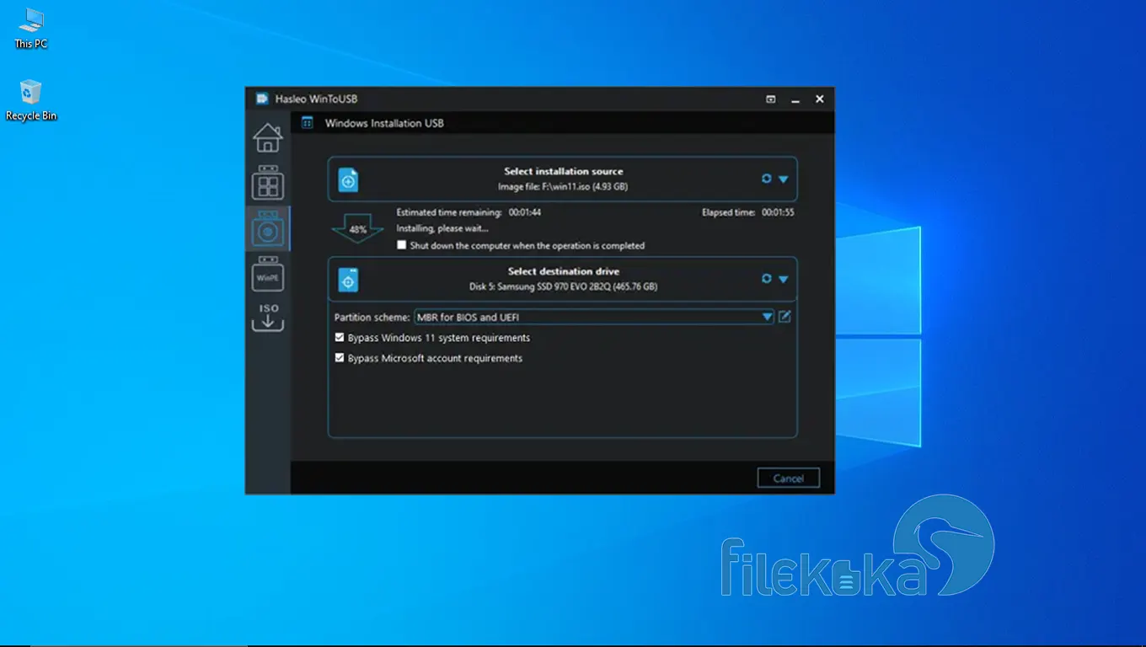Click the 48% progress arrow indicator
The image size is (1146, 647).
(x=357, y=228)
